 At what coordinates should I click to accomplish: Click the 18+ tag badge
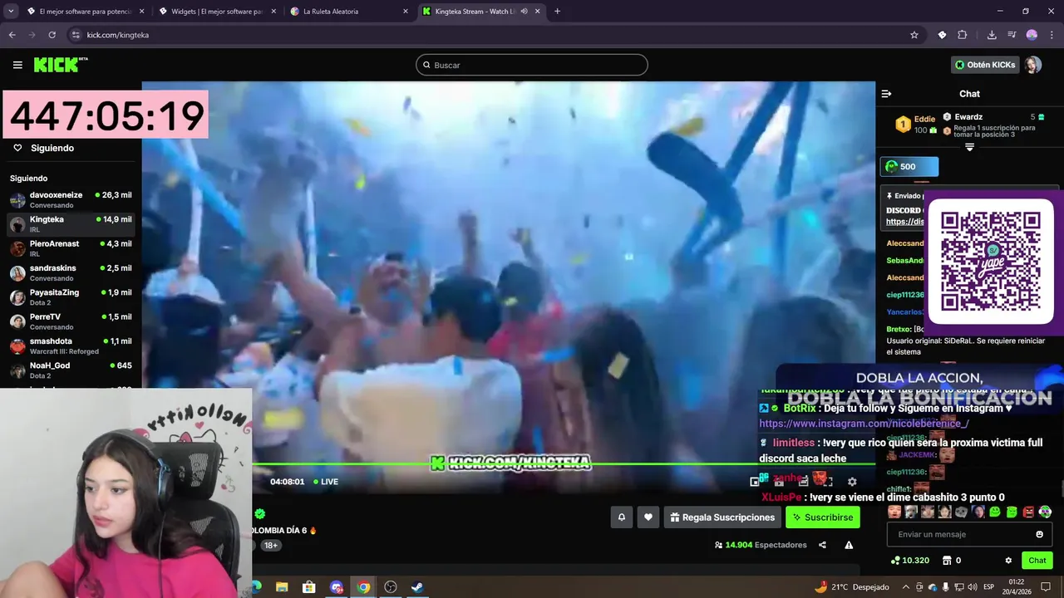(270, 546)
